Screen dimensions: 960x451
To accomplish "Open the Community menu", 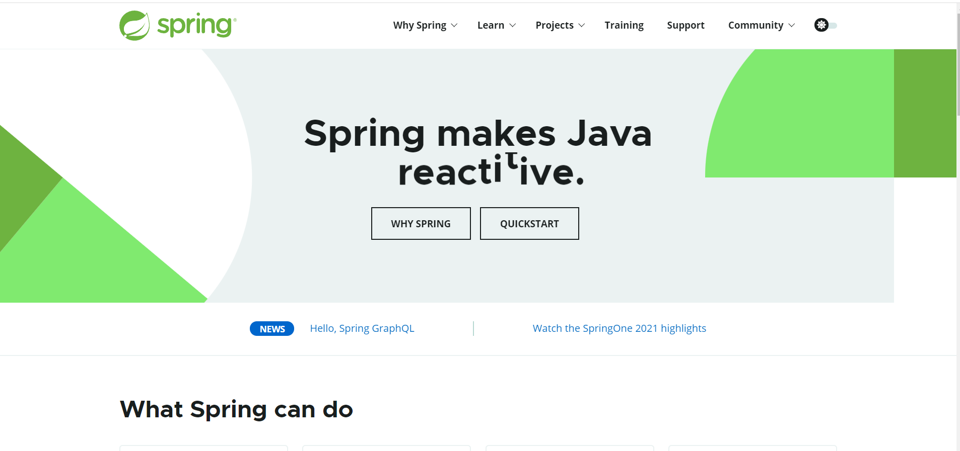I will [x=756, y=25].
